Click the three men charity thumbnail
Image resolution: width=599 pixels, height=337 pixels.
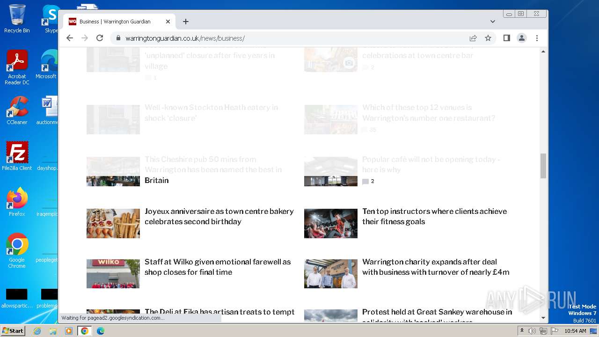[x=331, y=274]
